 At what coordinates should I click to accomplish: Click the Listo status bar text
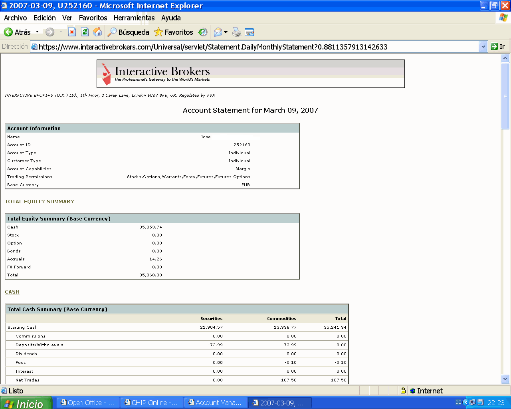(x=16, y=391)
